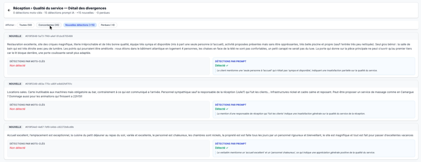
Task: Click 'Non détecté' in the Accueil excellent card
Action: click(17, 148)
